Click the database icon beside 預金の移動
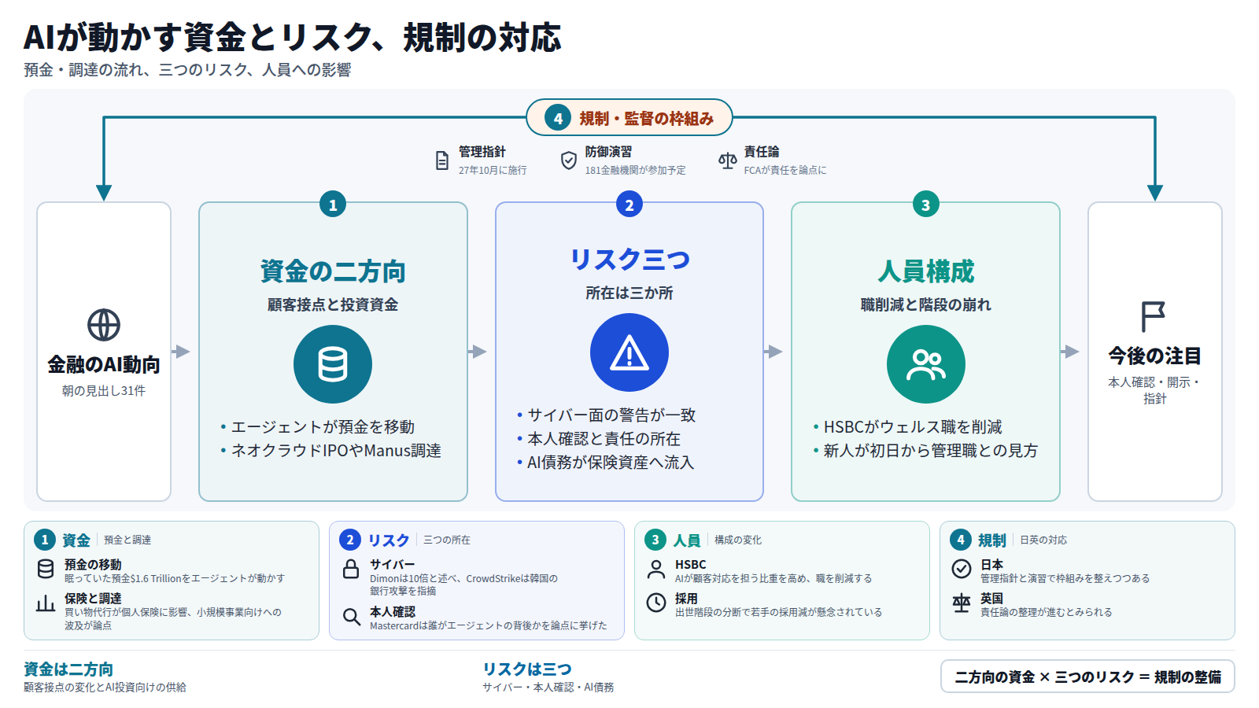This screenshot has width=1259, height=708. [46, 569]
